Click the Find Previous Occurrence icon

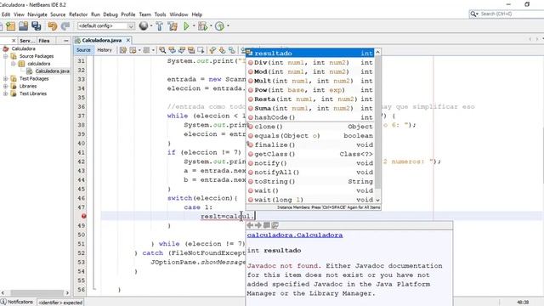pyautogui.click(x=172, y=50)
